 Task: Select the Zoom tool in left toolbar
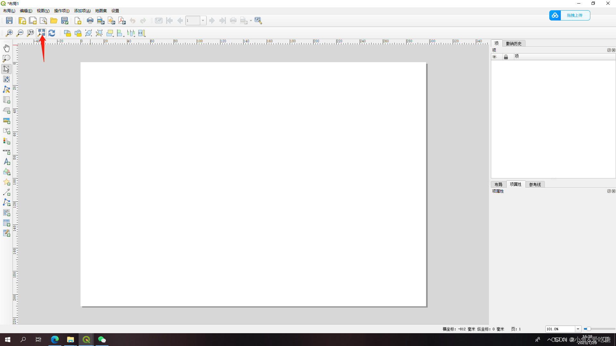click(x=6, y=59)
